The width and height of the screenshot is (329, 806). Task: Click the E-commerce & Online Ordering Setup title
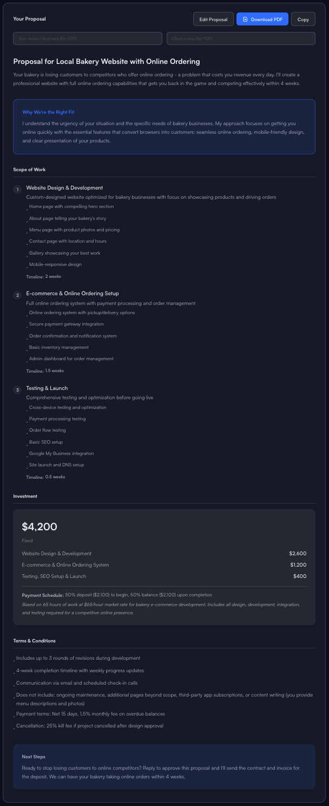click(73, 294)
